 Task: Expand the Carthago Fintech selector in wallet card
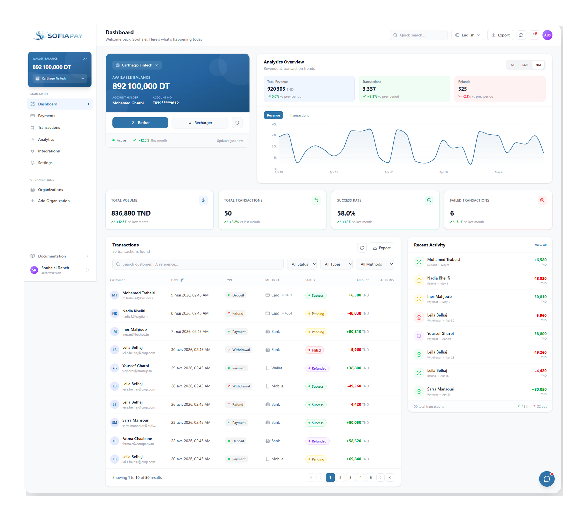click(60, 78)
